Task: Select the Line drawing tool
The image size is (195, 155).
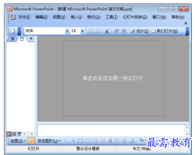Action: (x=66, y=141)
